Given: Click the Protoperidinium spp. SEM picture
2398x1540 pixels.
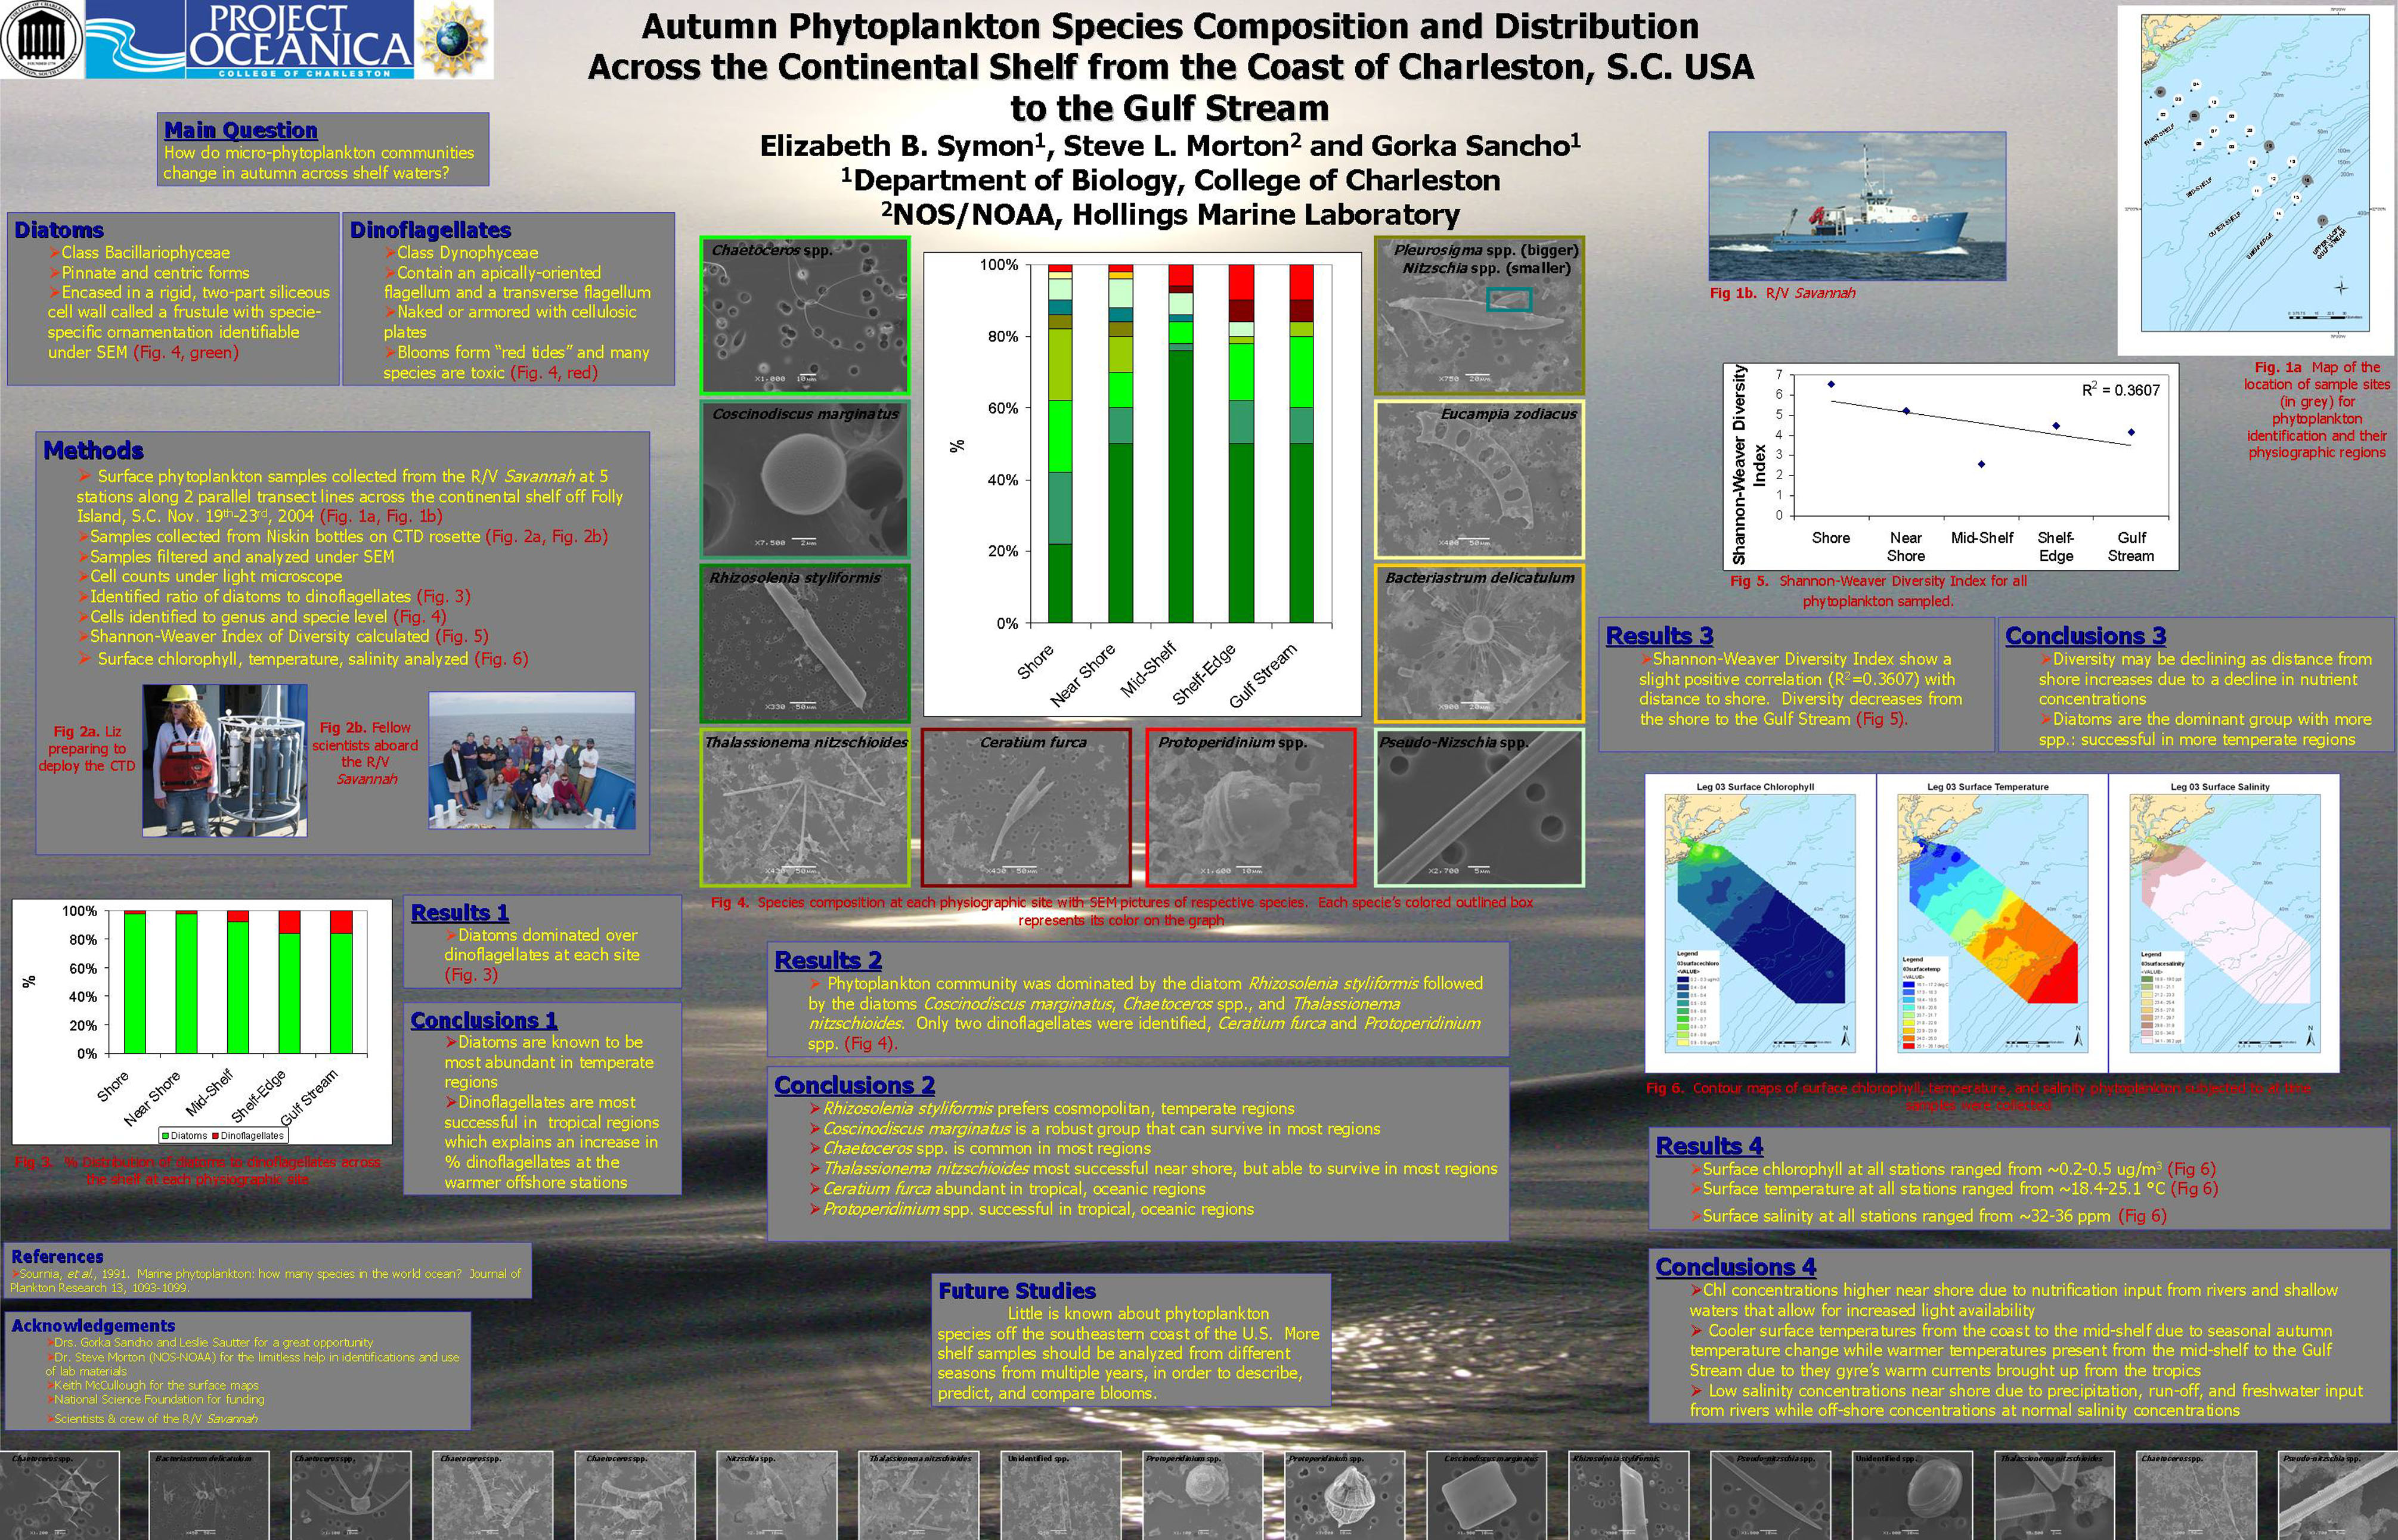Looking at the screenshot, I should (1250, 807).
